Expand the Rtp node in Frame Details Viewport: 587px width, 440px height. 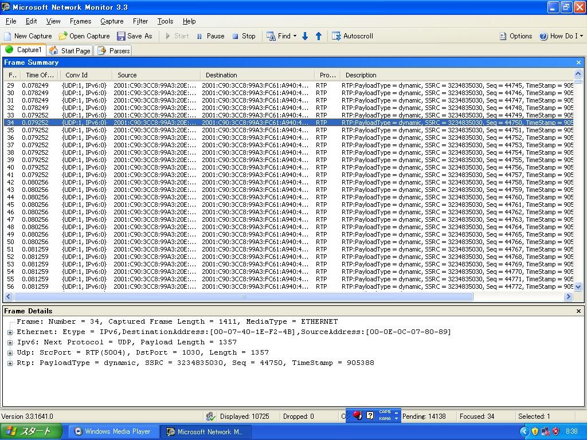pos(10,363)
